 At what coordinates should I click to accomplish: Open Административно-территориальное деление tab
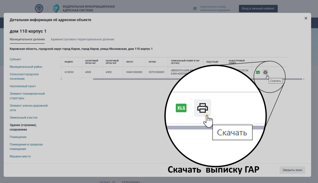[x=82, y=39]
